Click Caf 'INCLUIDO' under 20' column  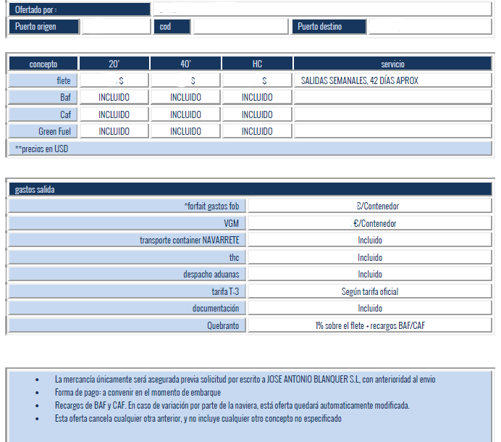point(114,114)
